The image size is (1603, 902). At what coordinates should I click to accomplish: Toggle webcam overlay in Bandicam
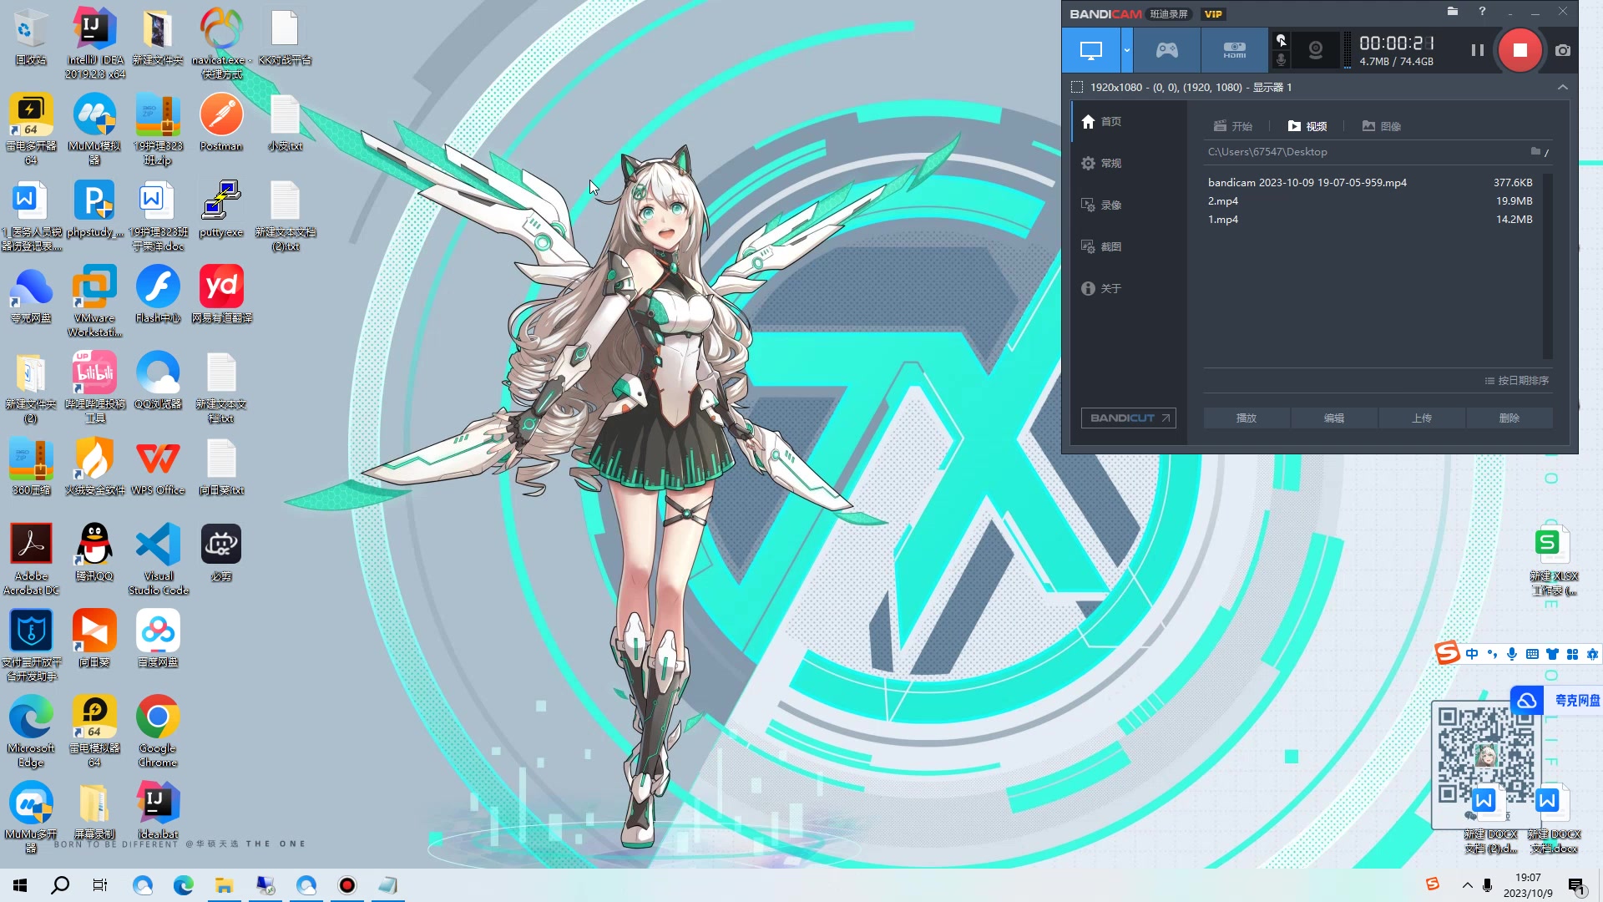[x=1315, y=50]
